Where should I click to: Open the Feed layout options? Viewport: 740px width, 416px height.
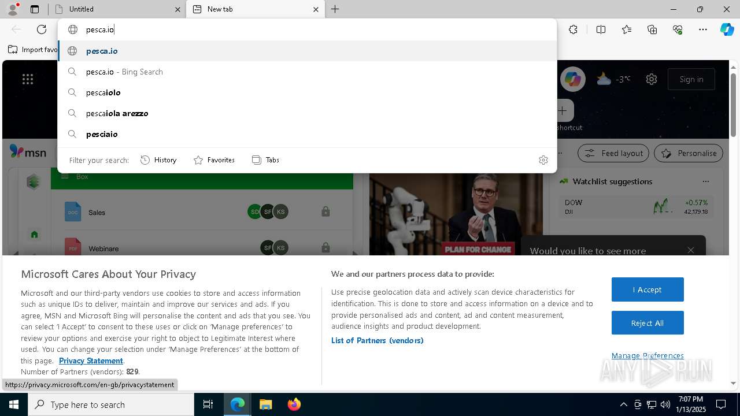coord(613,153)
